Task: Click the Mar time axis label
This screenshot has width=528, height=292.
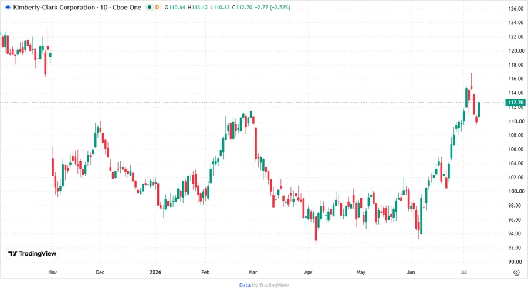Action: [x=253, y=273]
